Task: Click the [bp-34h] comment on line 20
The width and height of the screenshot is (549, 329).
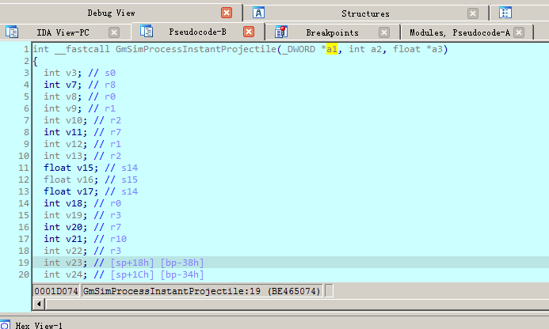Action: point(182,274)
